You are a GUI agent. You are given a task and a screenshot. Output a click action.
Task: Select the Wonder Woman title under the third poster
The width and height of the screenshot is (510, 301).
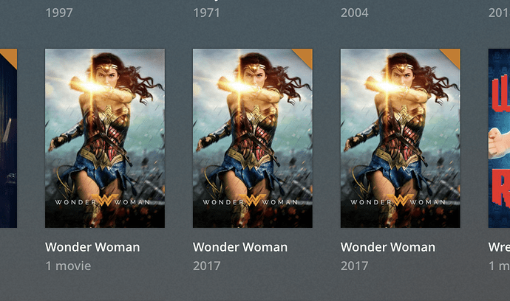coord(388,247)
